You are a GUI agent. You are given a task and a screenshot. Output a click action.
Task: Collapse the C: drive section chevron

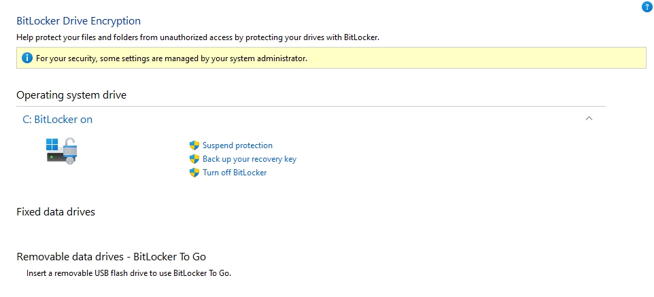589,119
